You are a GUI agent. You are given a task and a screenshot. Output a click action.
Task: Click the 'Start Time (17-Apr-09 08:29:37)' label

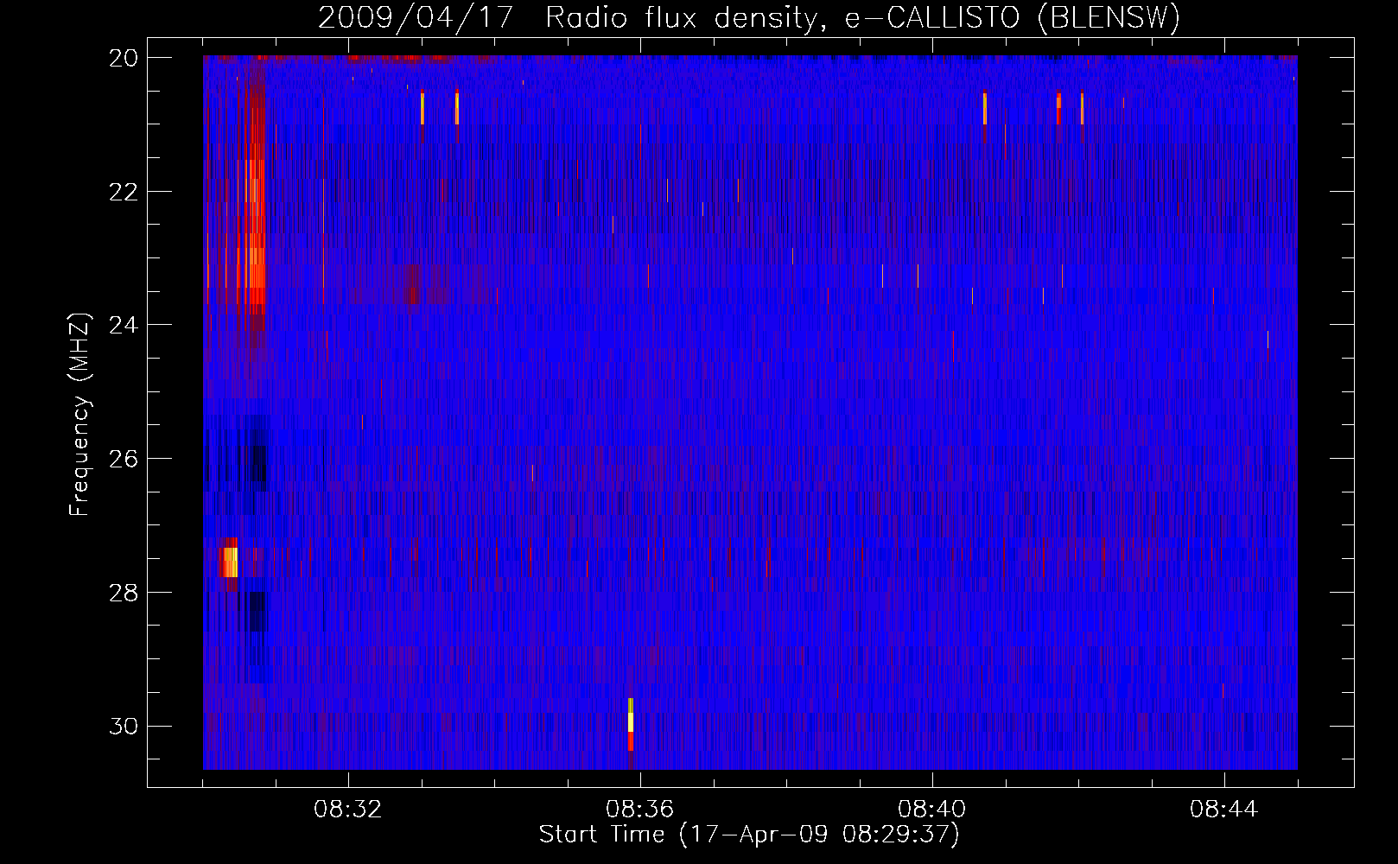[x=749, y=835]
